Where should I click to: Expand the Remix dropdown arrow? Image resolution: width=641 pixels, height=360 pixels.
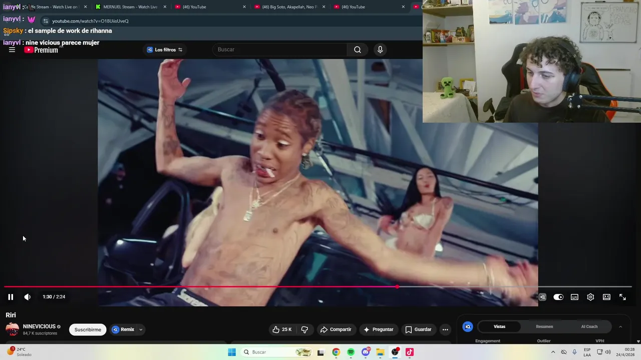[x=141, y=329]
